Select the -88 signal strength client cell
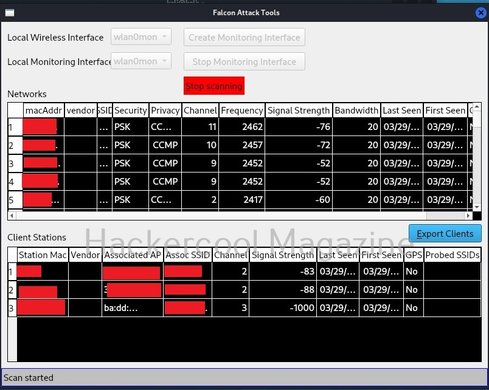489x390 pixels. pos(283,290)
